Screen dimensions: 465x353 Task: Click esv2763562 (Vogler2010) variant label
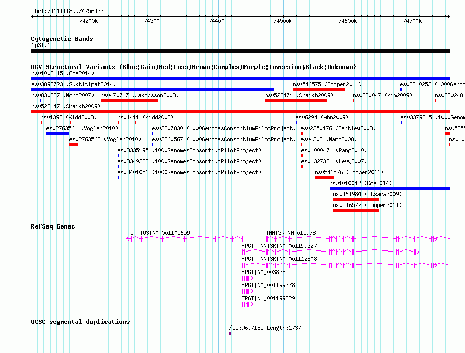tap(105, 139)
